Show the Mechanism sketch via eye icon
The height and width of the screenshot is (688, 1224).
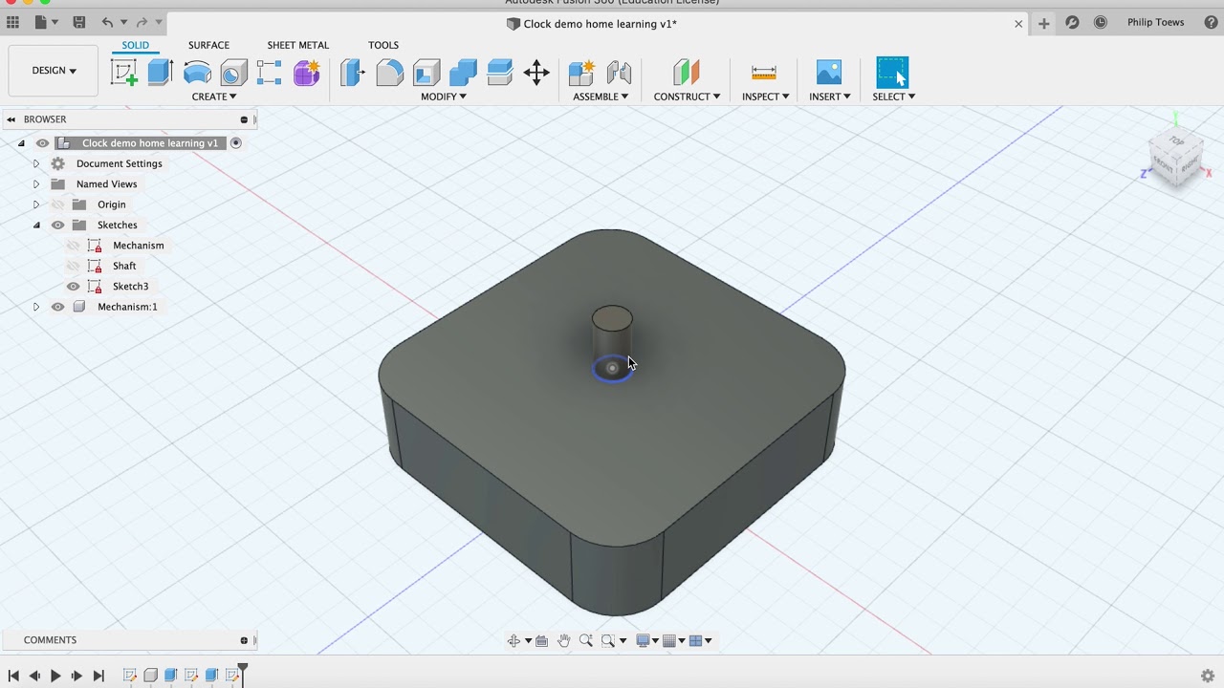click(74, 246)
